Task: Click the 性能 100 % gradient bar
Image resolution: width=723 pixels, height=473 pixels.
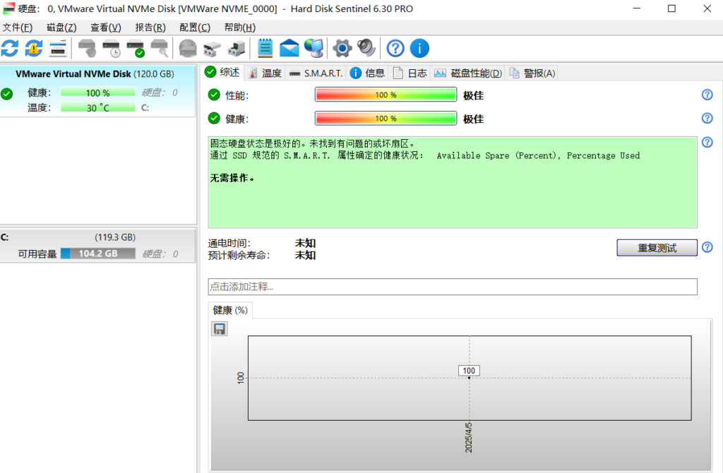Action: tap(386, 95)
